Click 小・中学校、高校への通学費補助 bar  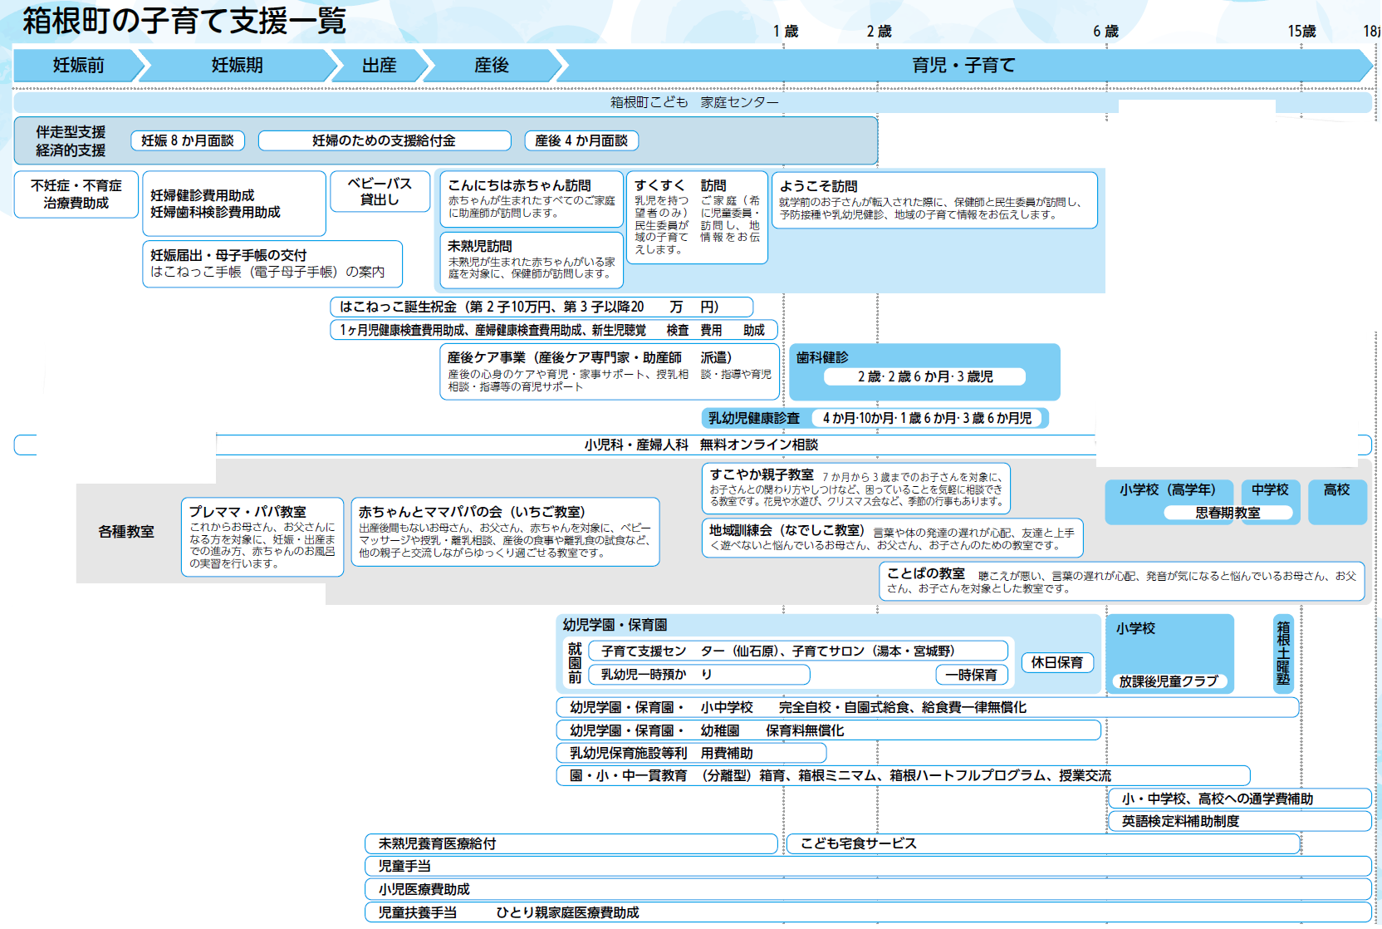(1240, 799)
